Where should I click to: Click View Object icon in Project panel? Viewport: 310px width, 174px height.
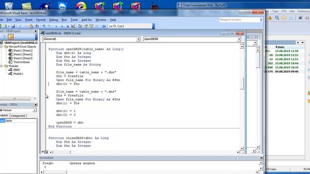coord(3,37)
